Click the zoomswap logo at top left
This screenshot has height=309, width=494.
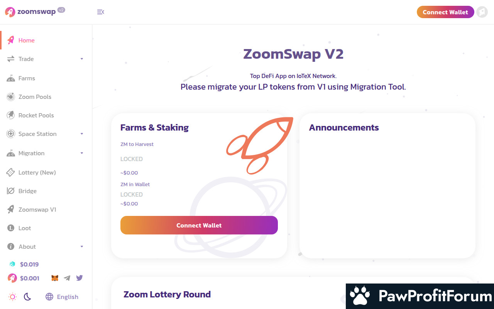35,12
